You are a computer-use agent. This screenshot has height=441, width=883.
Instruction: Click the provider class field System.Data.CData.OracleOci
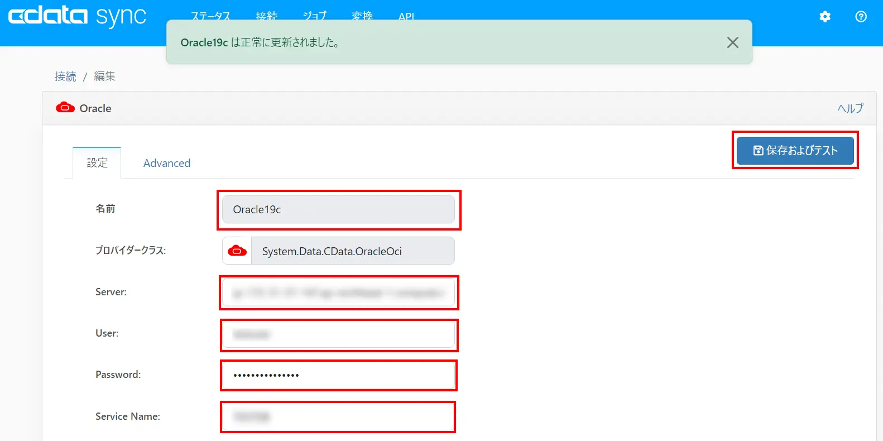pos(353,251)
